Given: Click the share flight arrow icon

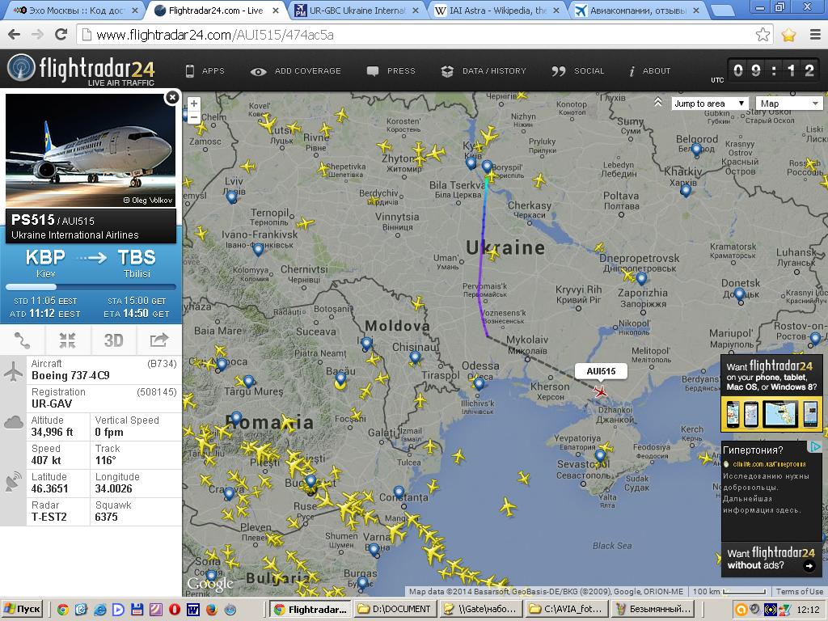Looking at the screenshot, I should tap(158, 340).
